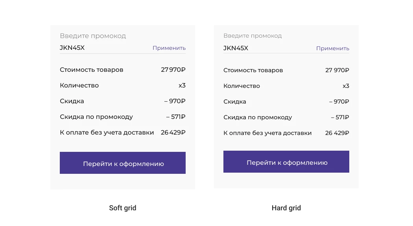Click the 27 970₽ price in Hard grid
Screen dimensions: 413x226
click(337, 70)
